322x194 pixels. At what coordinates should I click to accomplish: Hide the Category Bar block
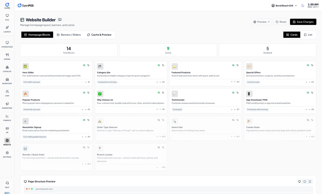(159, 65)
